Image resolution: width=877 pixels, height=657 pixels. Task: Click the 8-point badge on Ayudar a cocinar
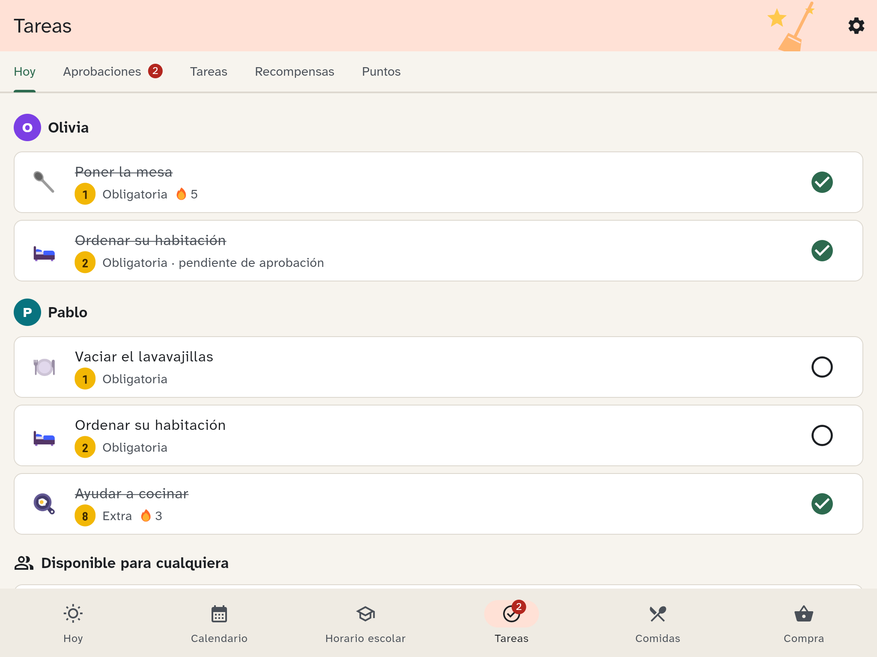[x=85, y=516]
